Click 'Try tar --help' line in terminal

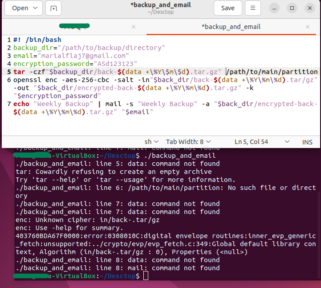[126, 180]
